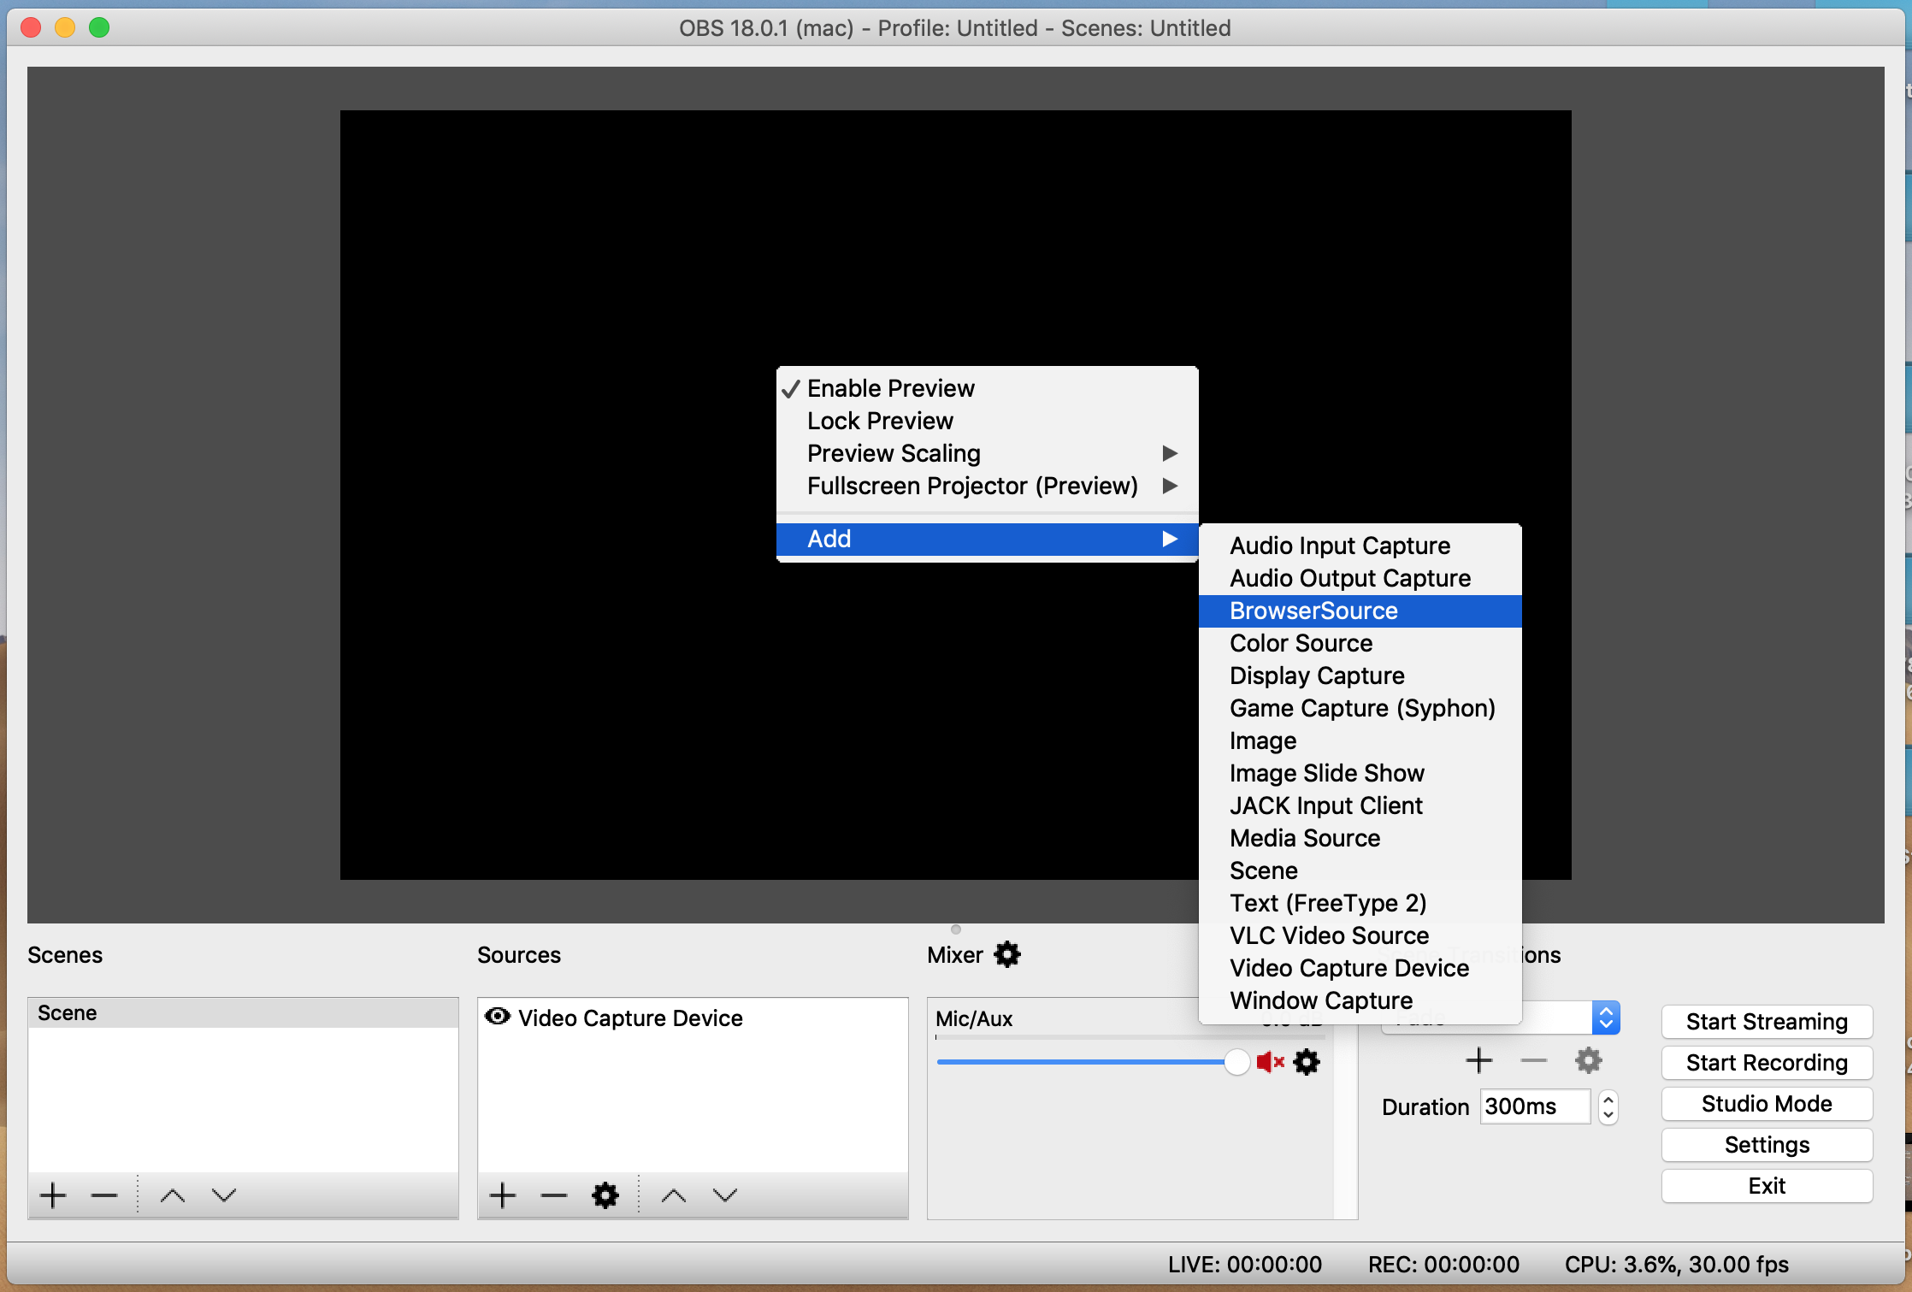Toggle the Enable Preview checkmark item
Image resolution: width=1912 pixels, height=1292 pixels.
click(x=987, y=388)
